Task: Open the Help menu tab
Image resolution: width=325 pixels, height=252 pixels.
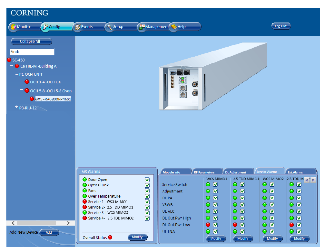Action: tap(185, 27)
